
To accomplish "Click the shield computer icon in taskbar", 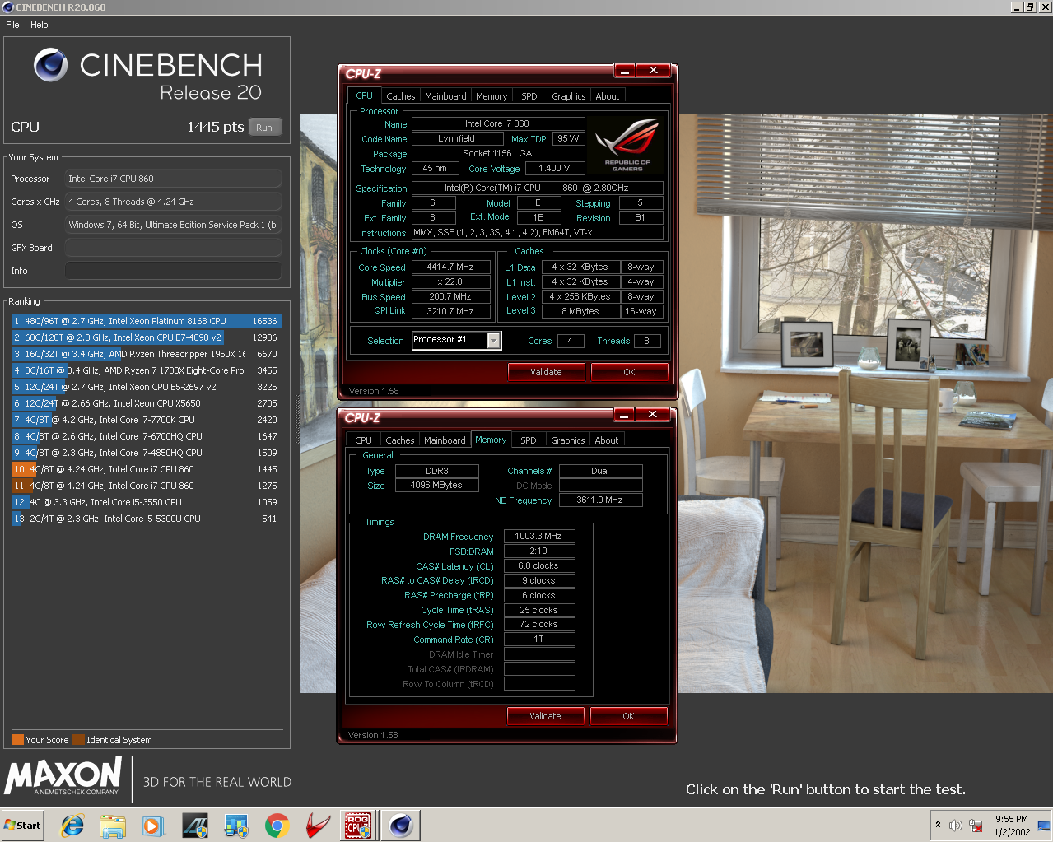I will [x=236, y=826].
